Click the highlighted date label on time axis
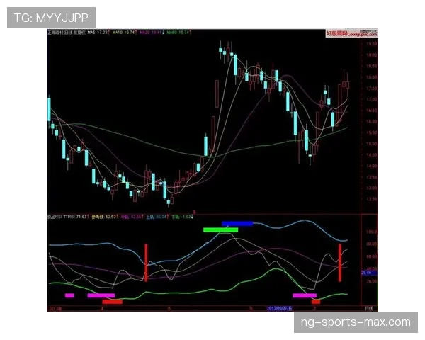The width and height of the screenshot is (425, 340). pos(281,309)
